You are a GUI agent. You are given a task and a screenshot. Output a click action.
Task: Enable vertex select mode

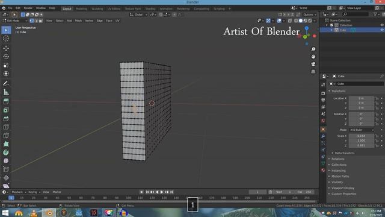pyautogui.click(x=32, y=20)
